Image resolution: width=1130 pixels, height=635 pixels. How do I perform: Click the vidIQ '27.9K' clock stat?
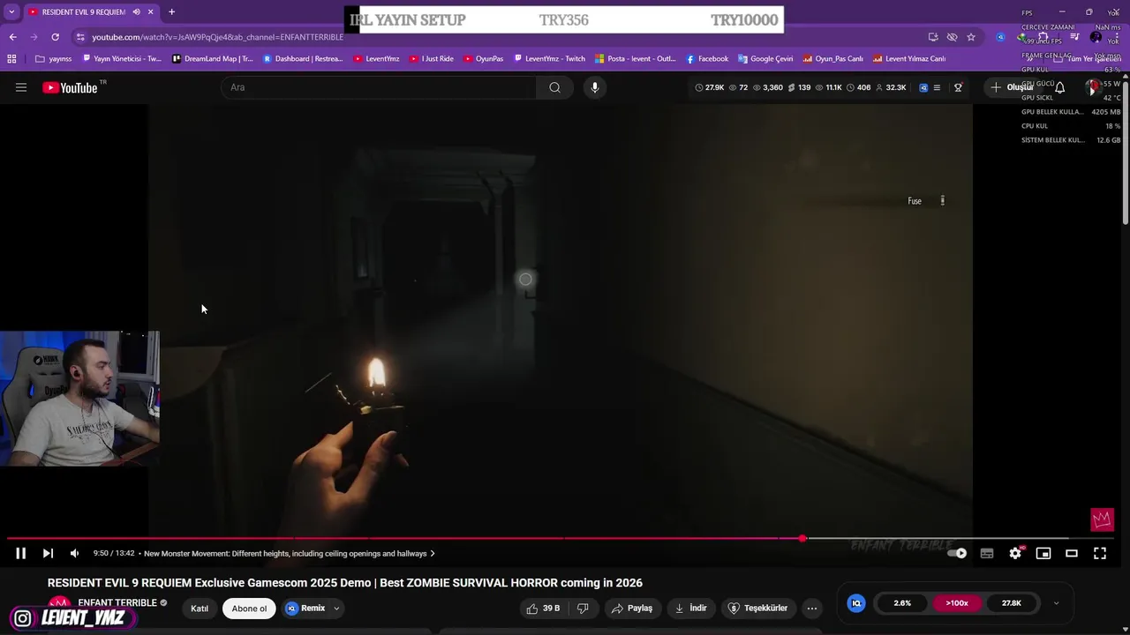(710, 87)
